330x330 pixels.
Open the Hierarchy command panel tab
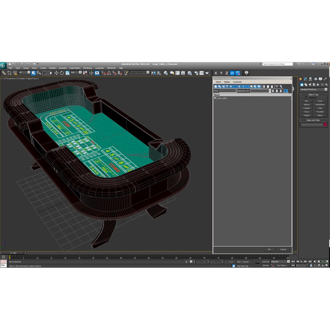coord(310,79)
